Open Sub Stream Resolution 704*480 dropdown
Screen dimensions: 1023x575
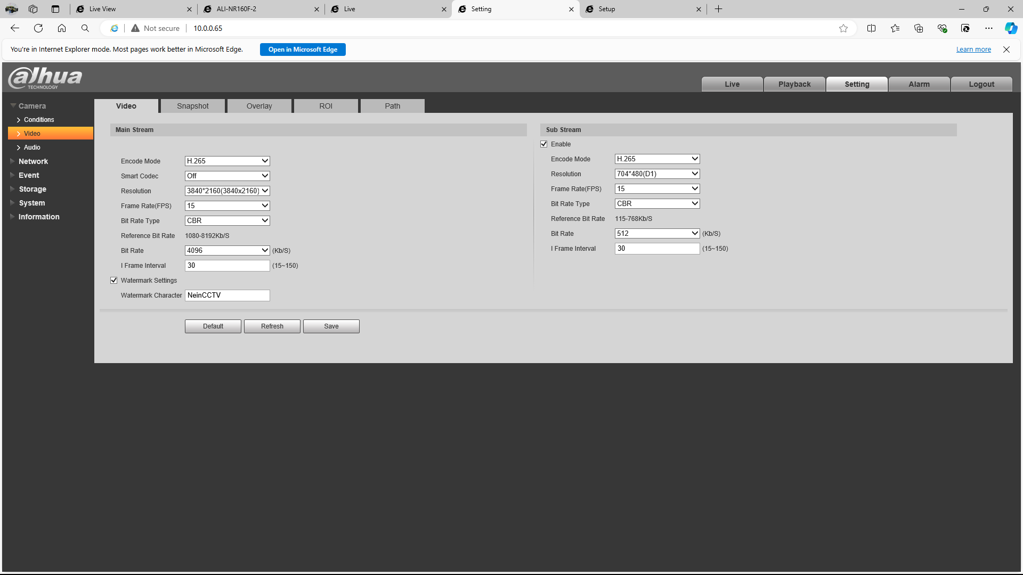[657, 174]
